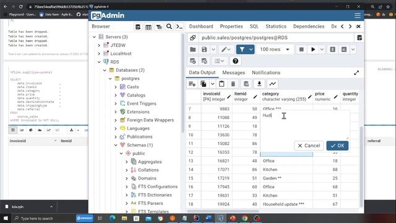The width and height of the screenshot is (396, 223).
Task: Click the Commit transaction icon
Action: tap(192, 61)
